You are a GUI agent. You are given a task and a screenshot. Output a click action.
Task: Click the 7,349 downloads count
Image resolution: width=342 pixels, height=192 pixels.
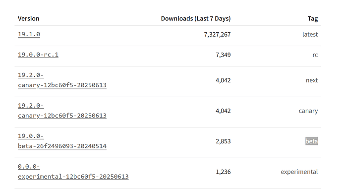(223, 55)
